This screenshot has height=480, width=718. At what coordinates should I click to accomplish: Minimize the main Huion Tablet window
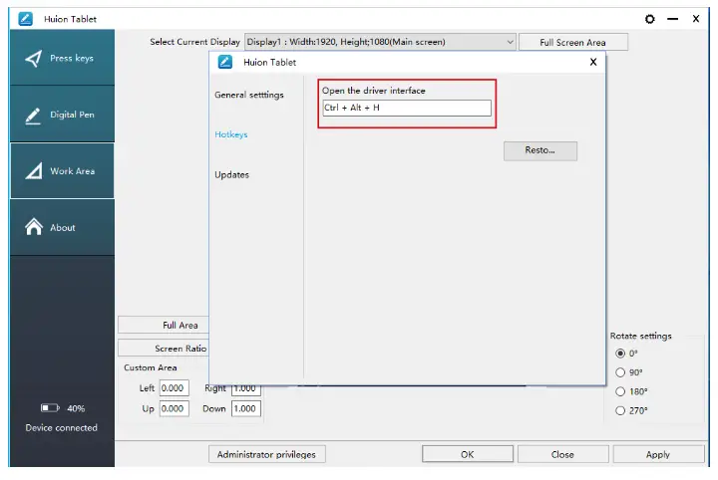tap(673, 19)
